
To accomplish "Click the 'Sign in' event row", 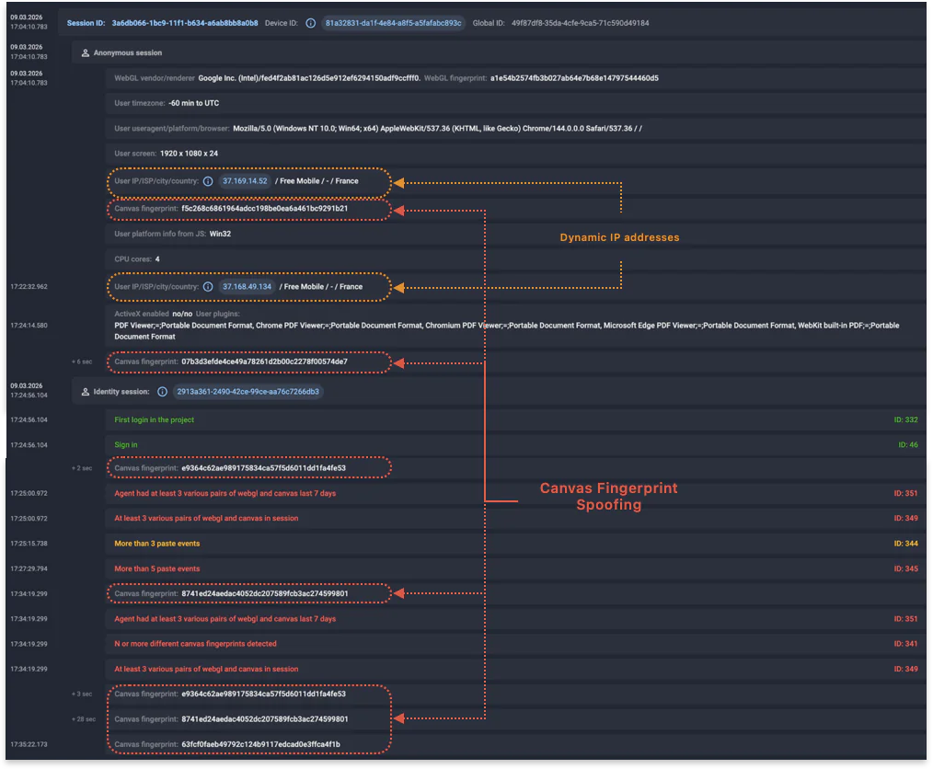I will click(x=126, y=445).
